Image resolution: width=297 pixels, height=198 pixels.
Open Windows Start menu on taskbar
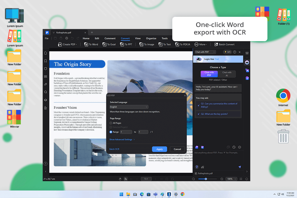tap(122, 194)
